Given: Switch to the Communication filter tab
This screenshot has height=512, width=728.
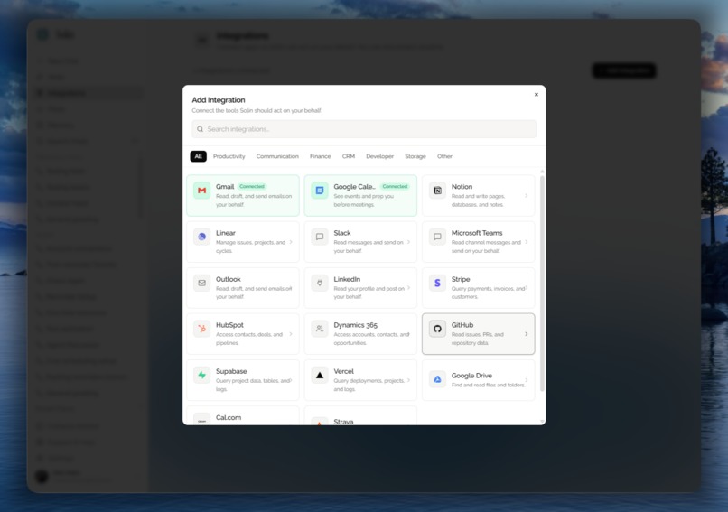Looking at the screenshot, I should pos(277,156).
